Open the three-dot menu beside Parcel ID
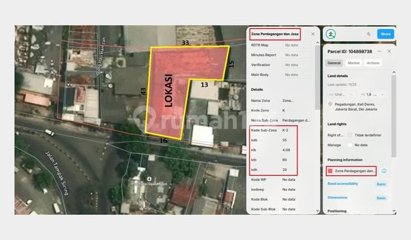 tap(379, 51)
